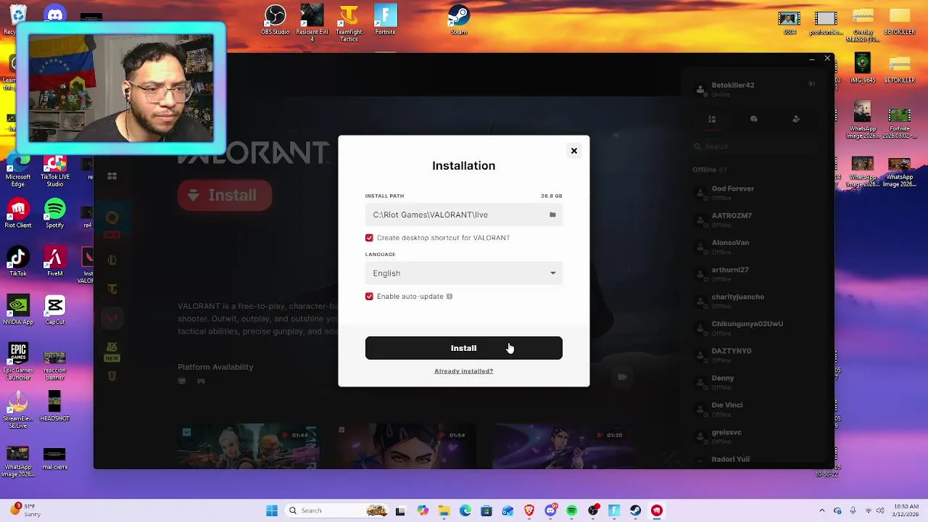Open FiveM desktop shortcut
Image resolution: width=928 pixels, height=522 pixels.
click(x=54, y=262)
